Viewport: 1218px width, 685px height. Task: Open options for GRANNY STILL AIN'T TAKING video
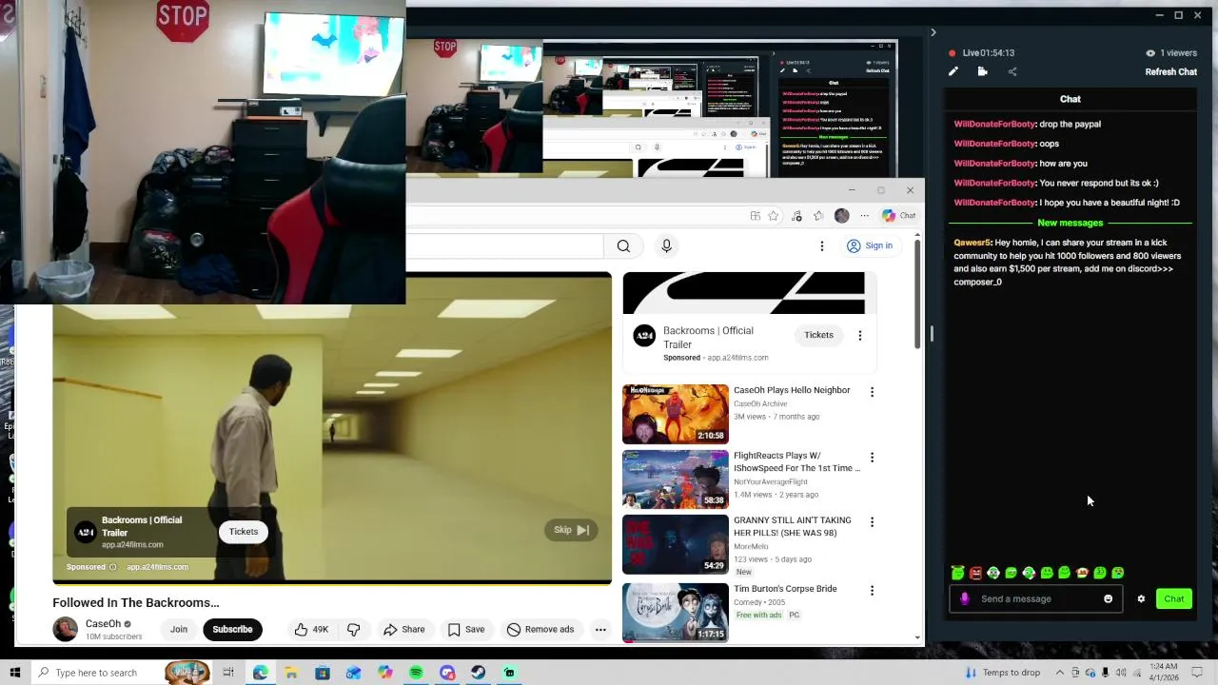point(872,522)
